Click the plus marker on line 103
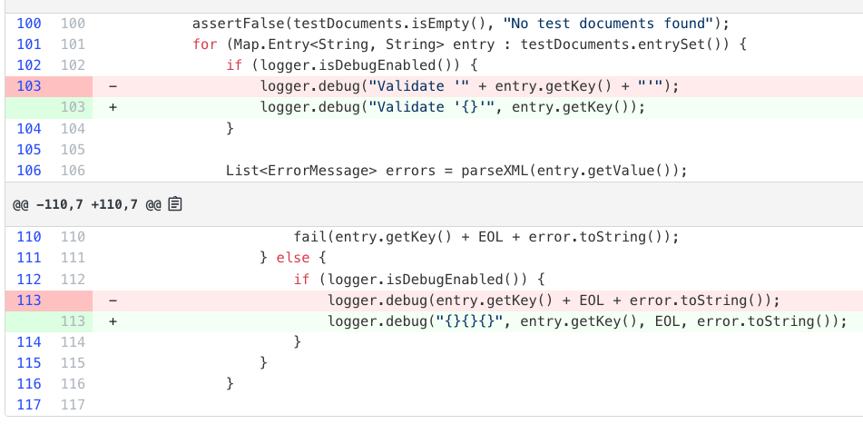 coord(113,107)
